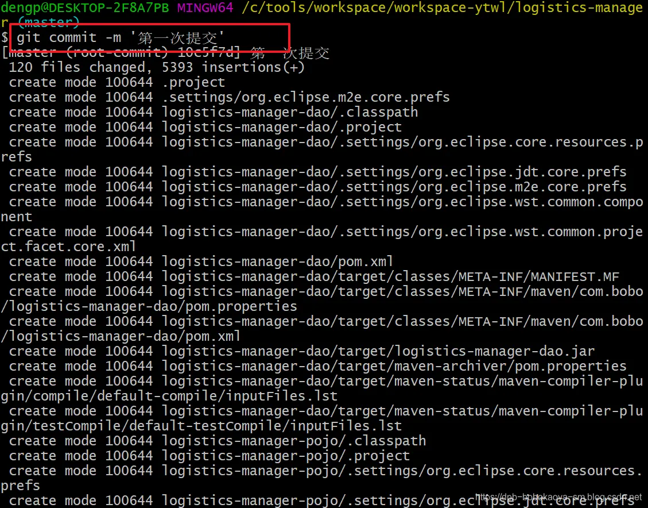Click dao 'org.eclipse.wst.common.compo' entry

coord(402,202)
